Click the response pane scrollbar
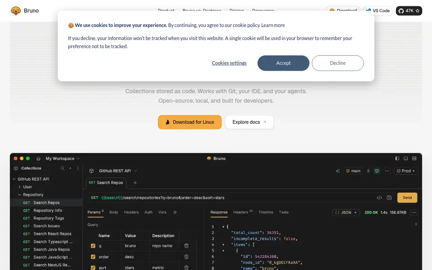The image size is (432, 270). (416, 224)
